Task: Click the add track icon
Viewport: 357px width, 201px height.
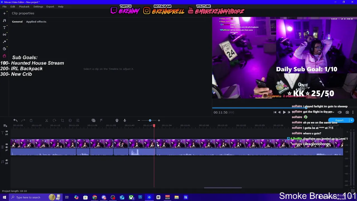Action: (x=5, y=126)
